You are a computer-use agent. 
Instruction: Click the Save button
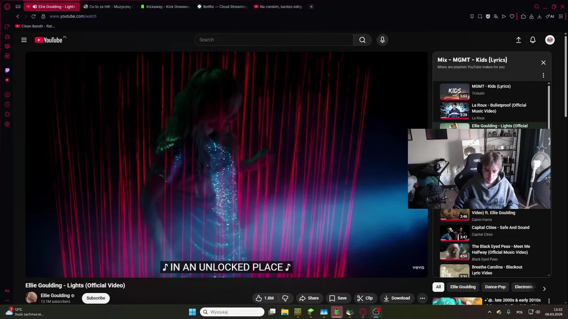click(338, 298)
